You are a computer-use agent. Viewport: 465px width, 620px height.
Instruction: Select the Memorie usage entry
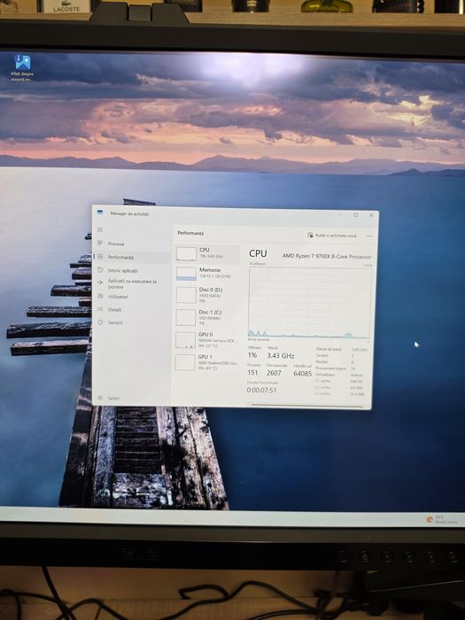pos(206,273)
